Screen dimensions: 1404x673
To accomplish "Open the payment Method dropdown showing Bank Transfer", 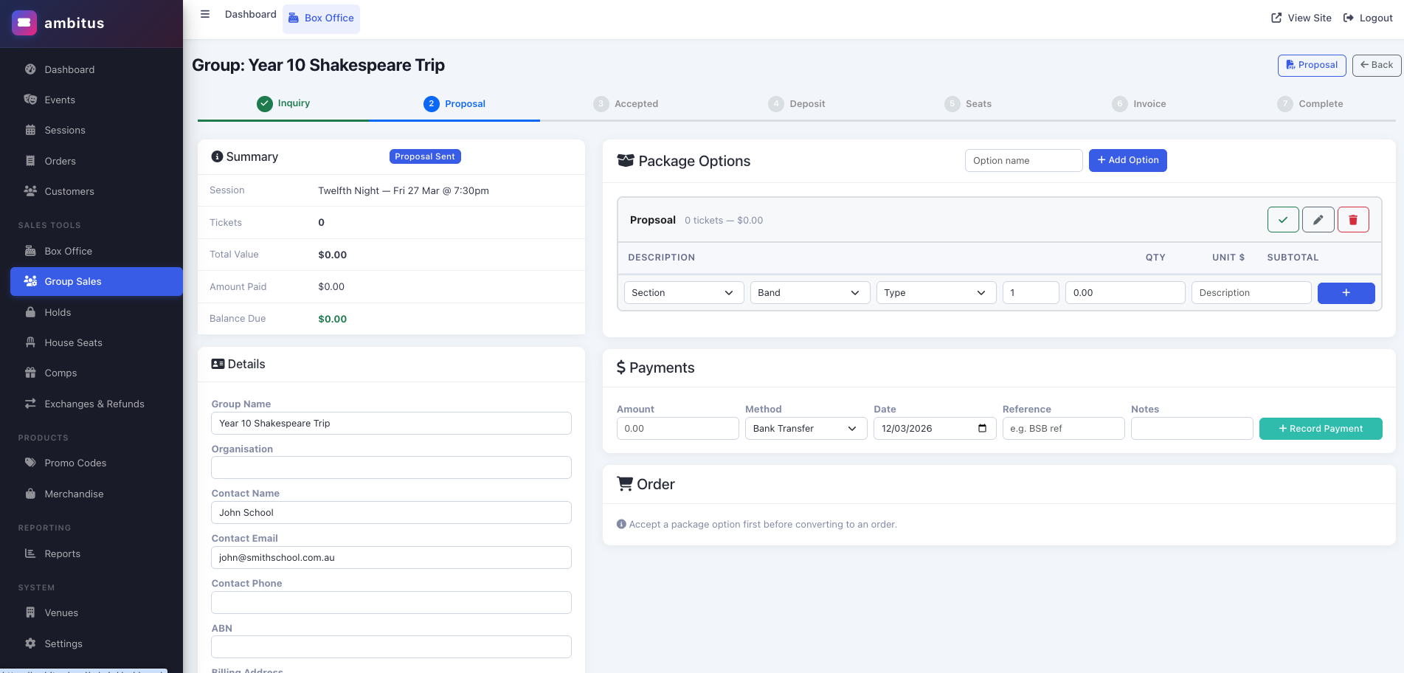I will click(x=806, y=428).
